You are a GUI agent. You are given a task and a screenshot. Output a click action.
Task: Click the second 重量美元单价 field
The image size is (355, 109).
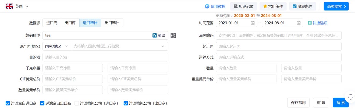pyautogui.click(x=311, y=79)
